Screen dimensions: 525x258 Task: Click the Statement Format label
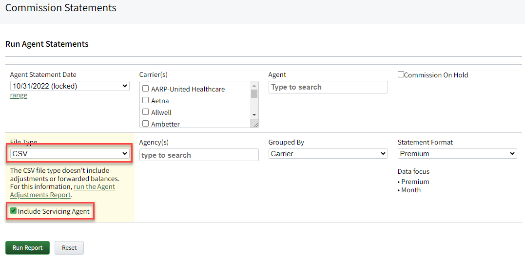click(x=425, y=142)
